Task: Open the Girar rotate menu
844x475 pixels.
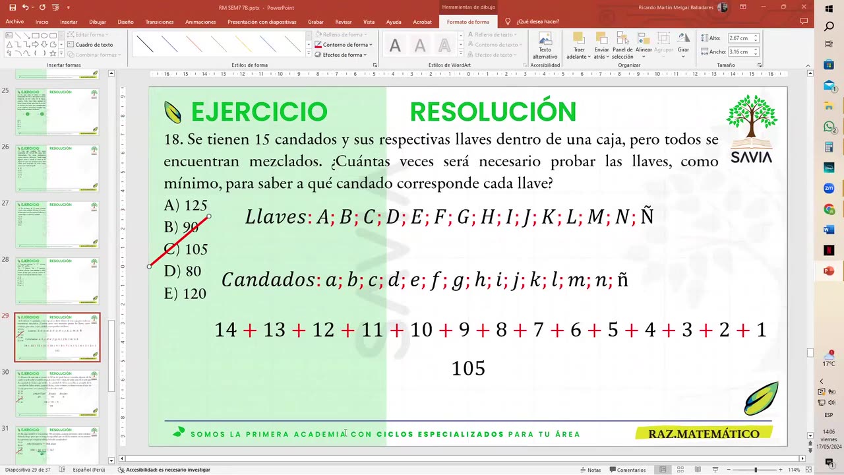Action: 683,46
